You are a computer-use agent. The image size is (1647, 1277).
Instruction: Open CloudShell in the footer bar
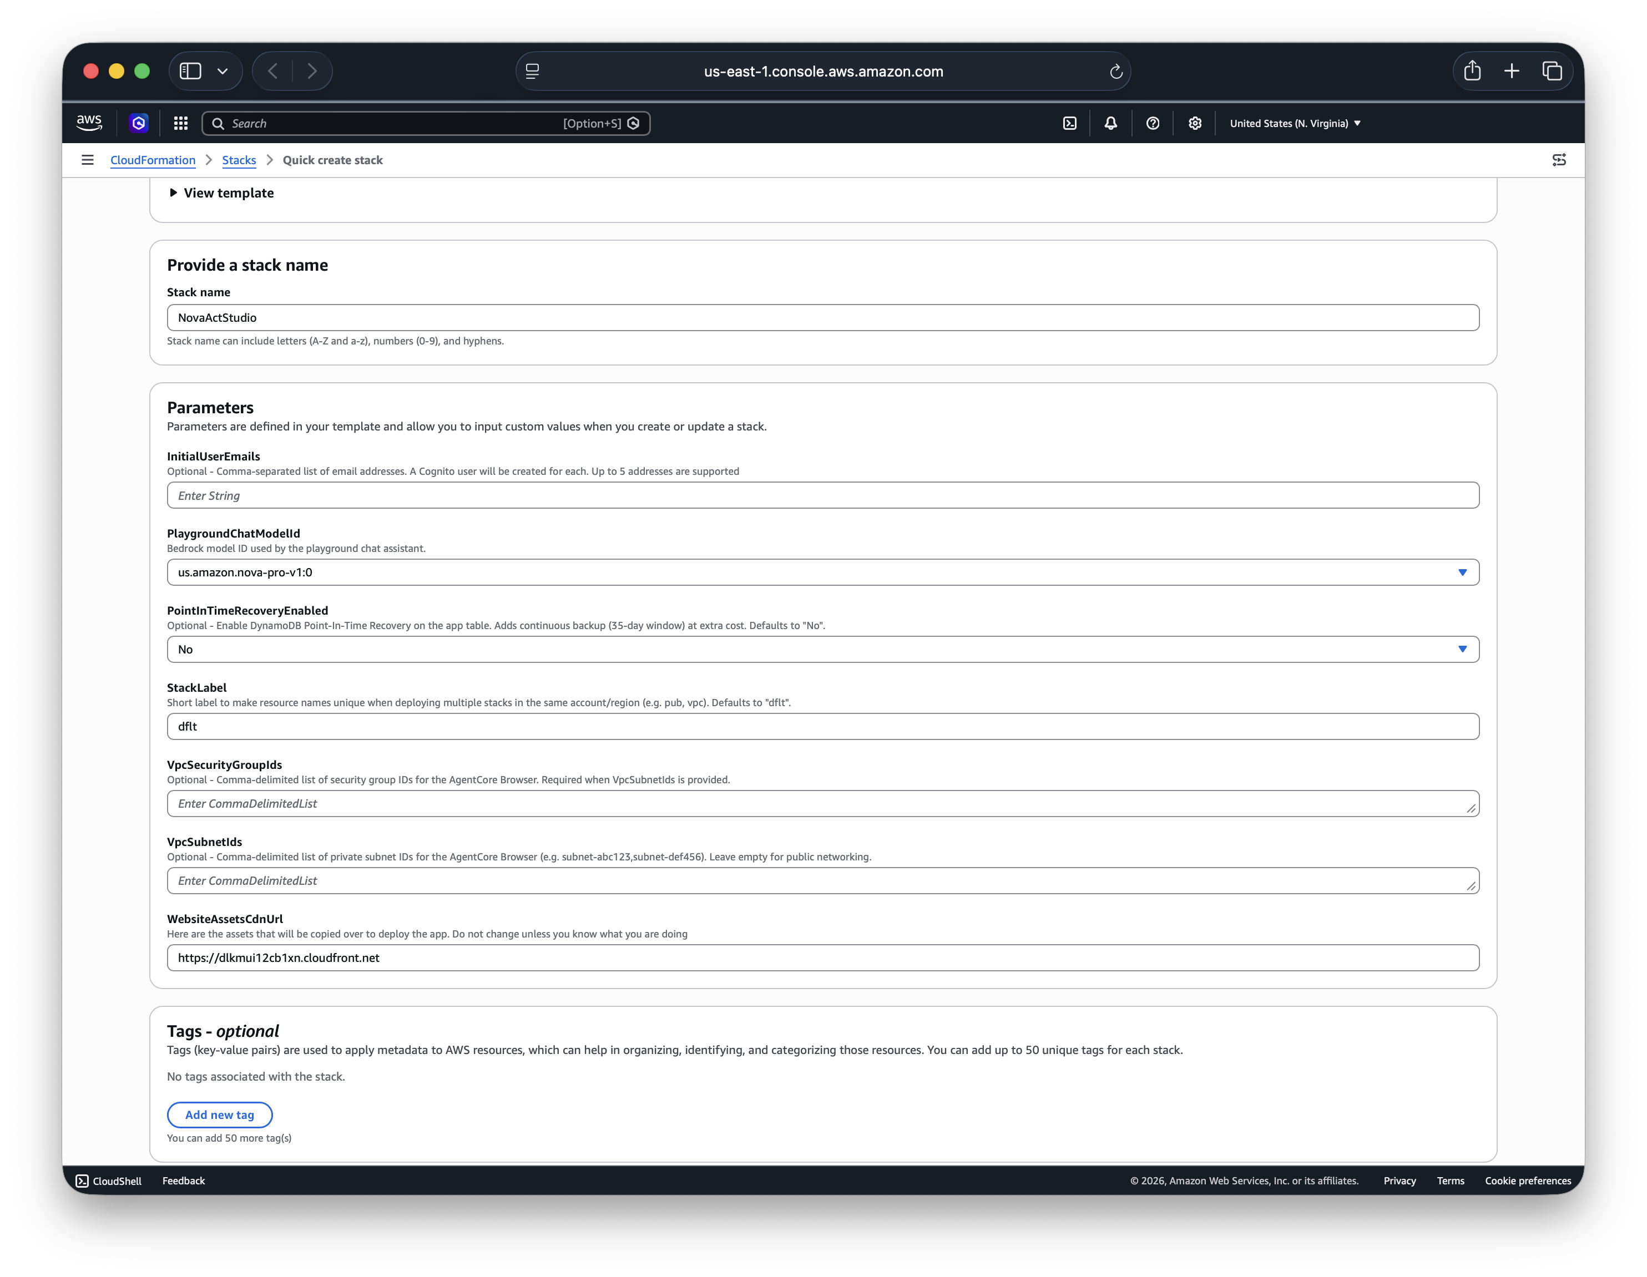(x=109, y=1180)
